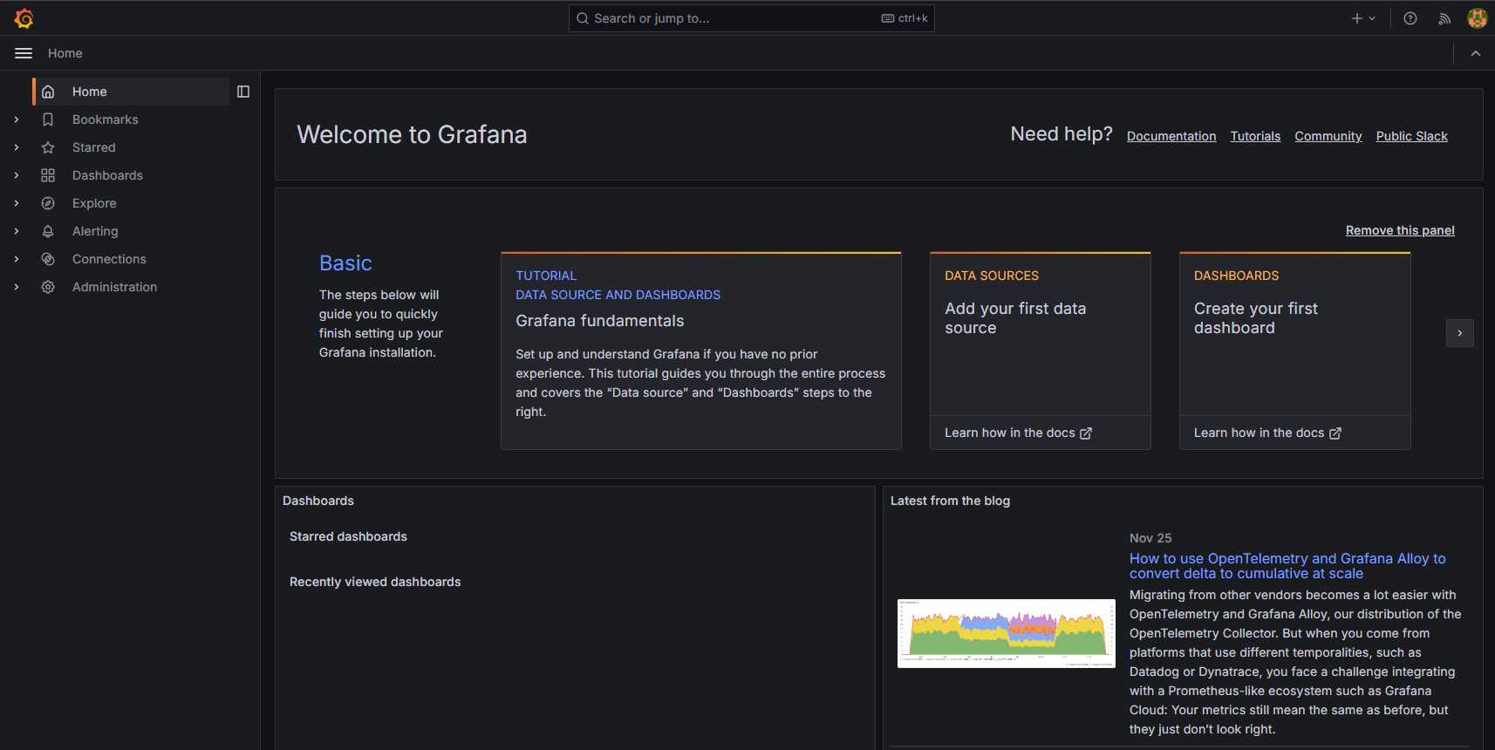Screen dimensions: 1495x750
Task: Click the Basic heading text
Action: point(345,263)
